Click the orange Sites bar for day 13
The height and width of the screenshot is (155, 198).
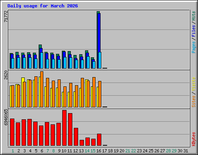82,93
